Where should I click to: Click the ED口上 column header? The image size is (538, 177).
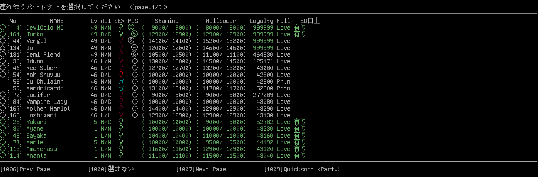(x=311, y=21)
